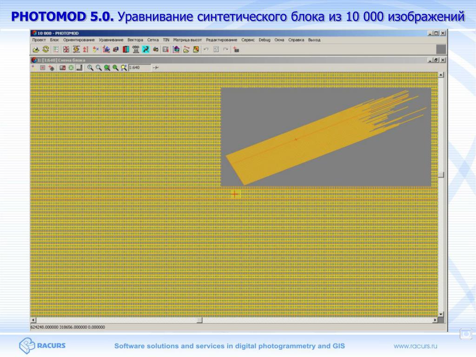Viewport: 476px width, 357px height.
Task: Click the small brown-green icon after cyan one
Action: pos(156,49)
